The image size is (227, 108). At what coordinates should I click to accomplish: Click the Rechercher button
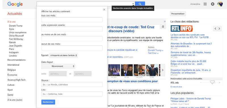coord(48,102)
